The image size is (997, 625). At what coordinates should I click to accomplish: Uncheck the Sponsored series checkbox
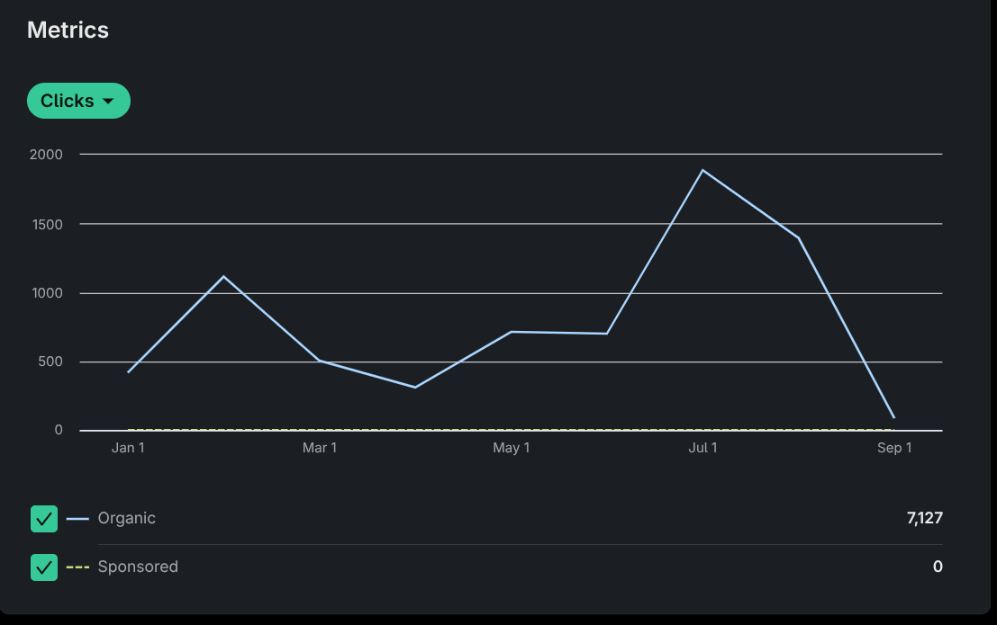click(44, 567)
